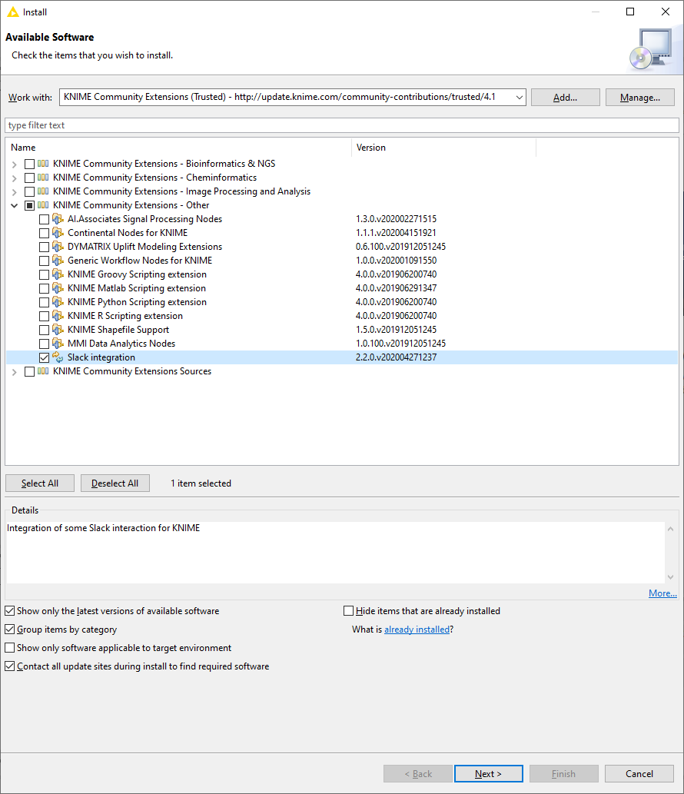This screenshot has width=684, height=794.
Task: Toggle Group items by category checkbox
Action: pyautogui.click(x=10, y=630)
